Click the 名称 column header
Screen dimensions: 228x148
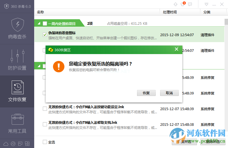(x=40, y=12)
